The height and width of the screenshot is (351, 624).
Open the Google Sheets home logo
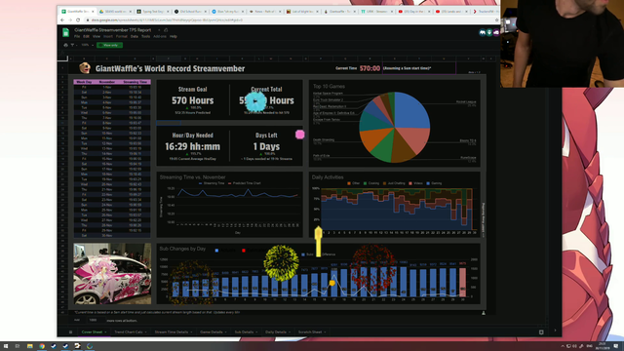[65, 32]
